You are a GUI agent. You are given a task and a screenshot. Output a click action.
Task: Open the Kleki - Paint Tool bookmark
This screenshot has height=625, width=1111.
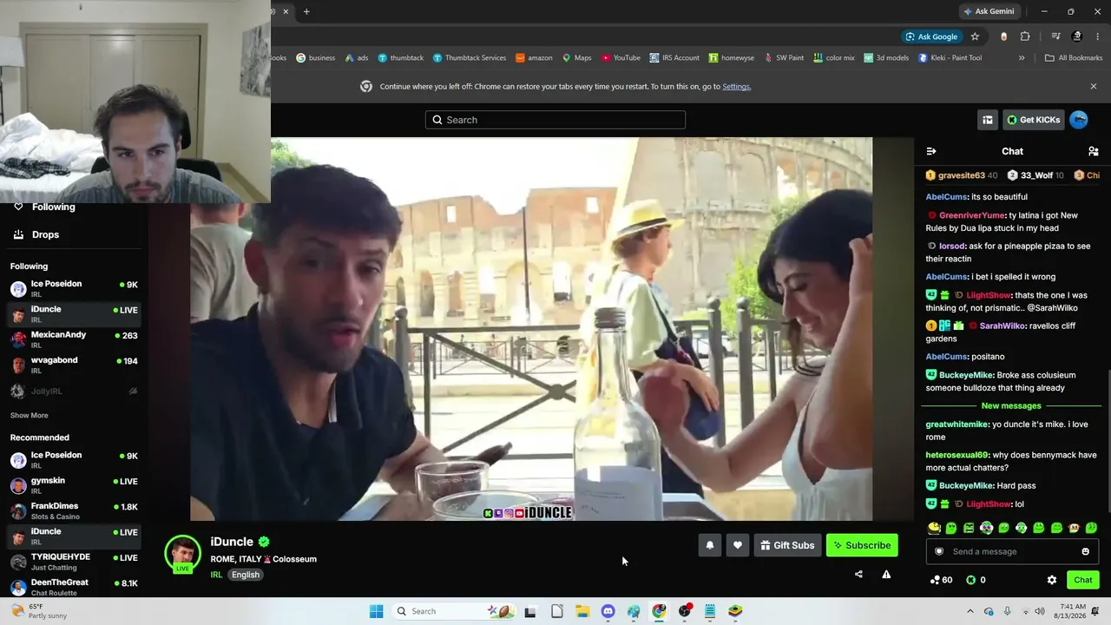[950, 58]
